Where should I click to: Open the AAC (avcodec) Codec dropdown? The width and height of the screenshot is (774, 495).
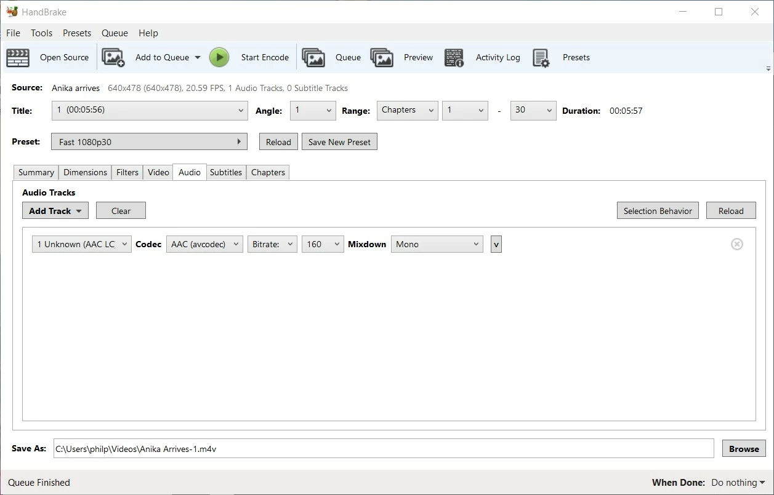pyautogui.click(x=204, y=244)
